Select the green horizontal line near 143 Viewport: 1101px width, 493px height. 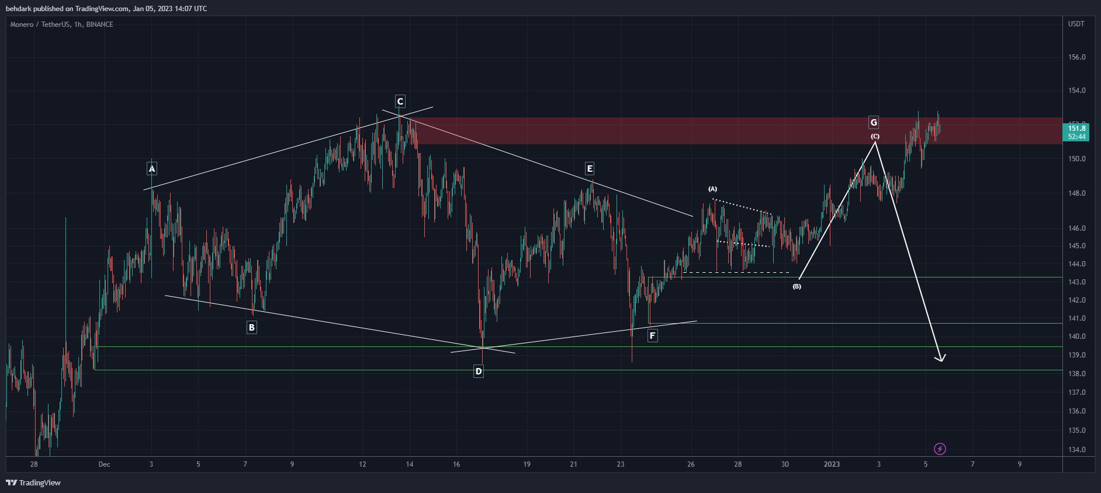pyautogui.click(x=855, y=277)
